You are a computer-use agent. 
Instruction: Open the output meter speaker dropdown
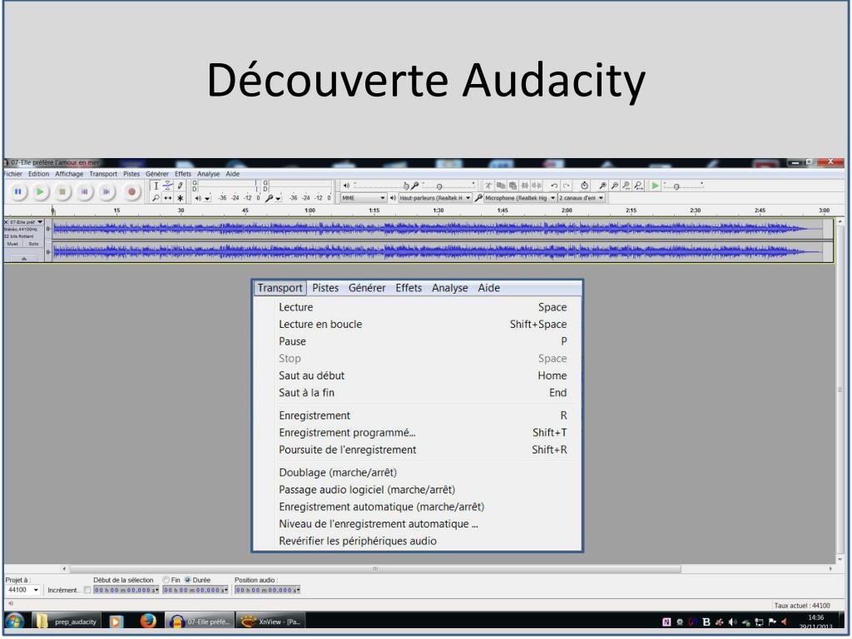click(207, 199)
